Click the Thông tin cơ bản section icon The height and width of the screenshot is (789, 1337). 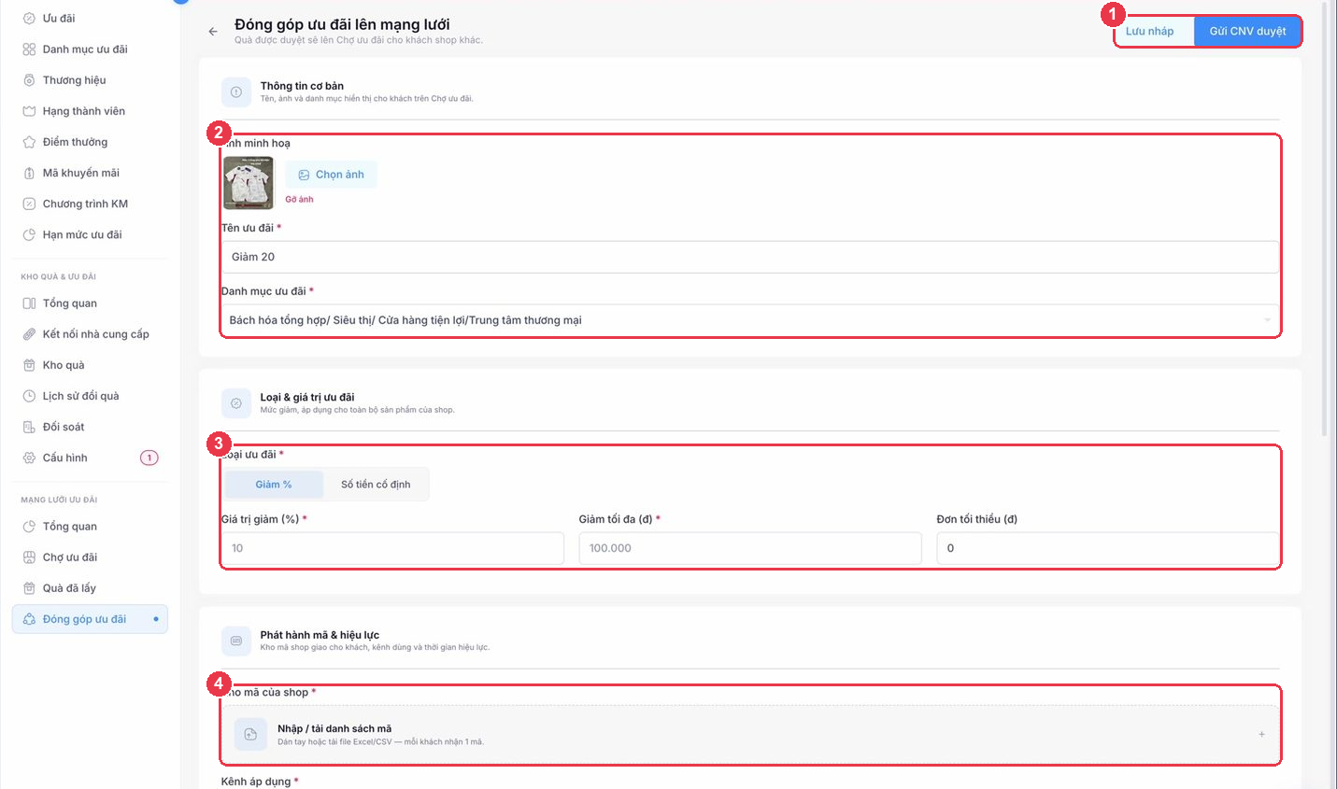[x=236, y=92]
